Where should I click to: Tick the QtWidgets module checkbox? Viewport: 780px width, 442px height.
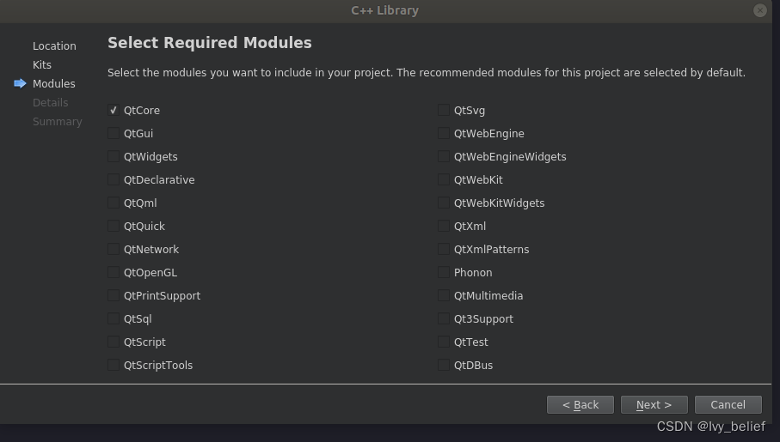point(114,156)
